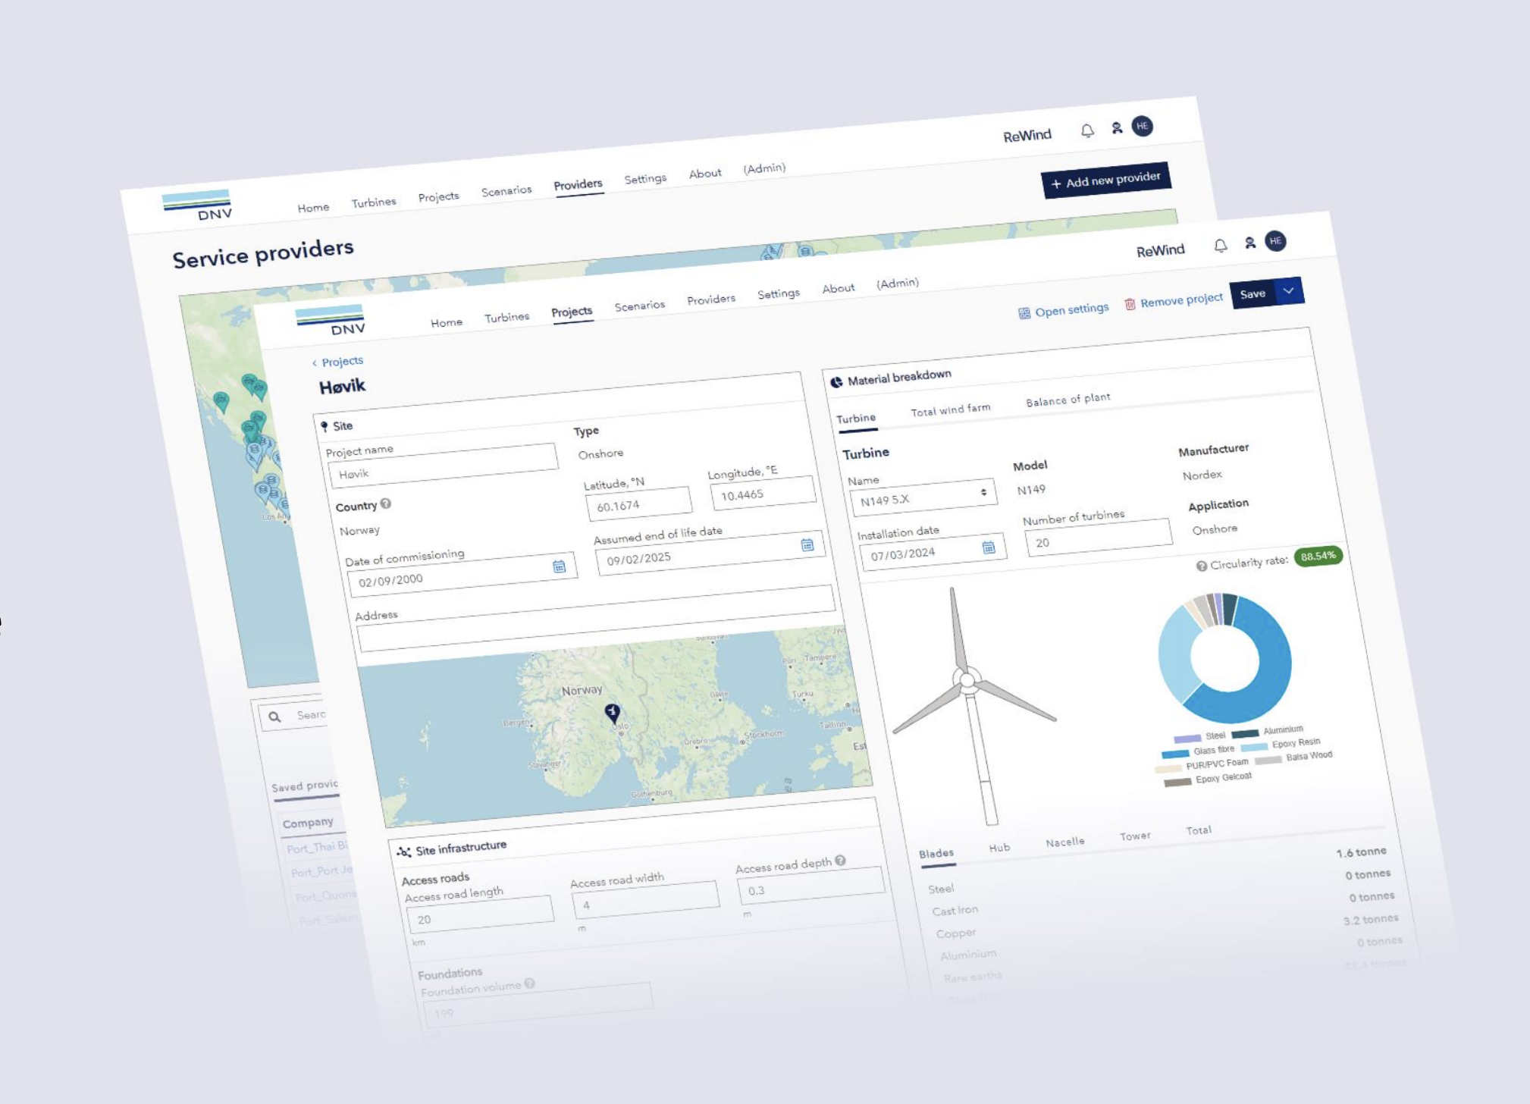This screenshot has height=1104, width=1530.
Task: Click the user role icon in front window
Action: click(1250, 243)
